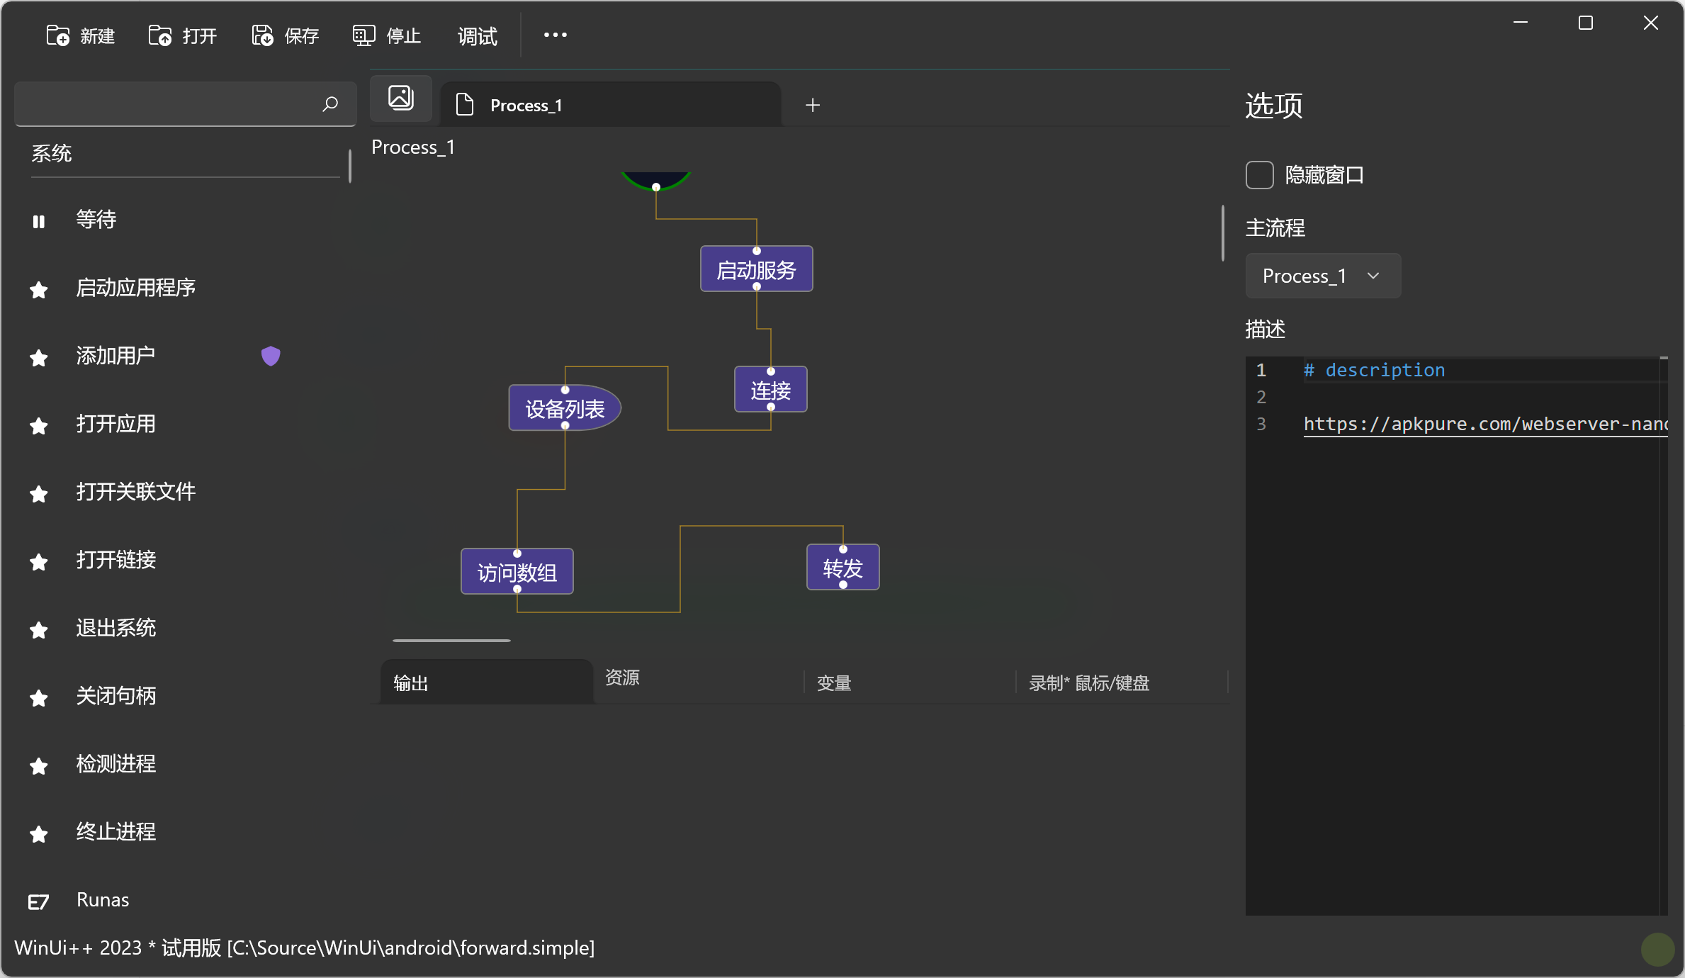Click the search magnifier icon
This screenshot has height=978, width=1685.
[x=329, y=104]
